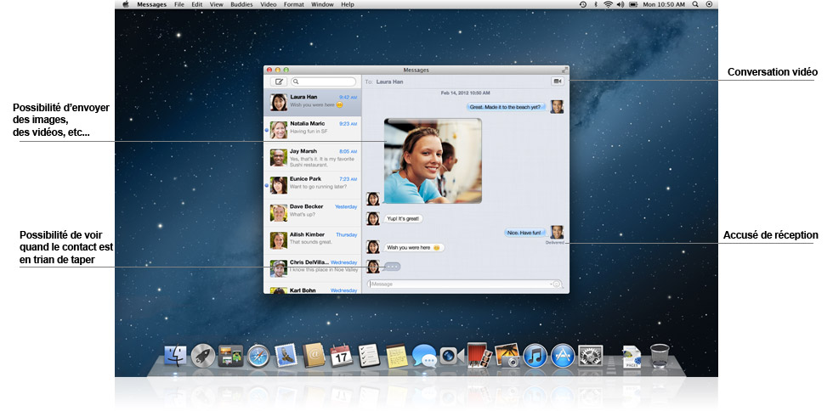Click Laura Han recipient name in To field
Screen dimensions: 833x411
point(389,82)
